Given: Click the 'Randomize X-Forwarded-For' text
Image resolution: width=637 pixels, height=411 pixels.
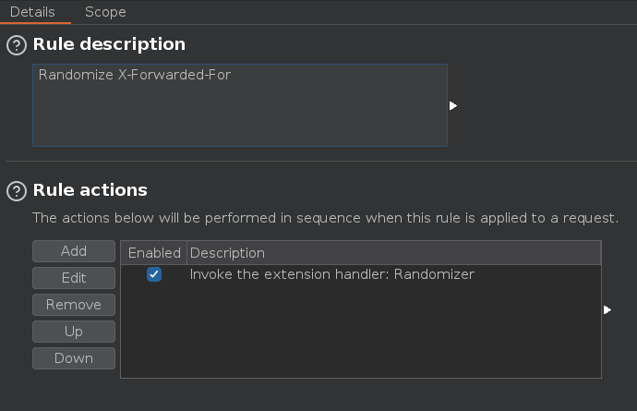Looking at the screenshot, I should (135, 75).
